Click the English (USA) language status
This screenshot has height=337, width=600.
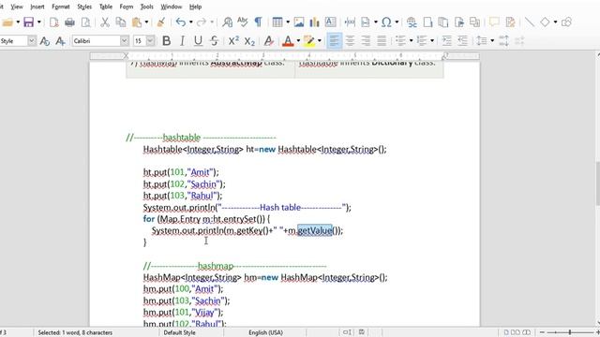click(265, 332)
